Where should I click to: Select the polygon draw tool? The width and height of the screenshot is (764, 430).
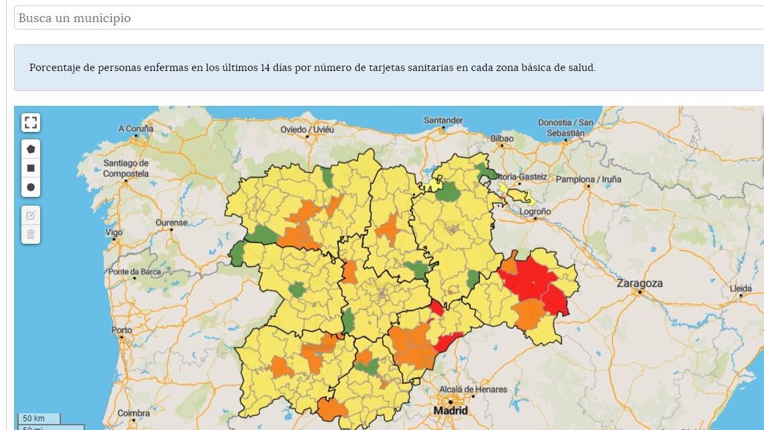tap(31, 149)
